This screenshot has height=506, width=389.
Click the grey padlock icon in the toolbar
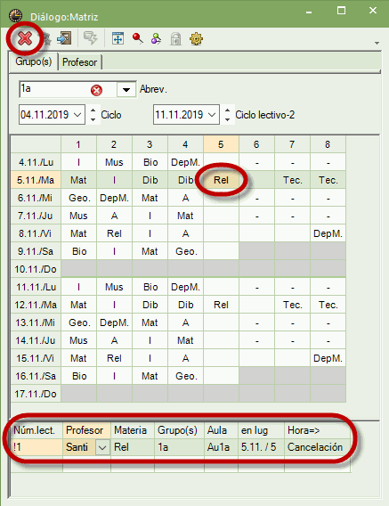175,38
